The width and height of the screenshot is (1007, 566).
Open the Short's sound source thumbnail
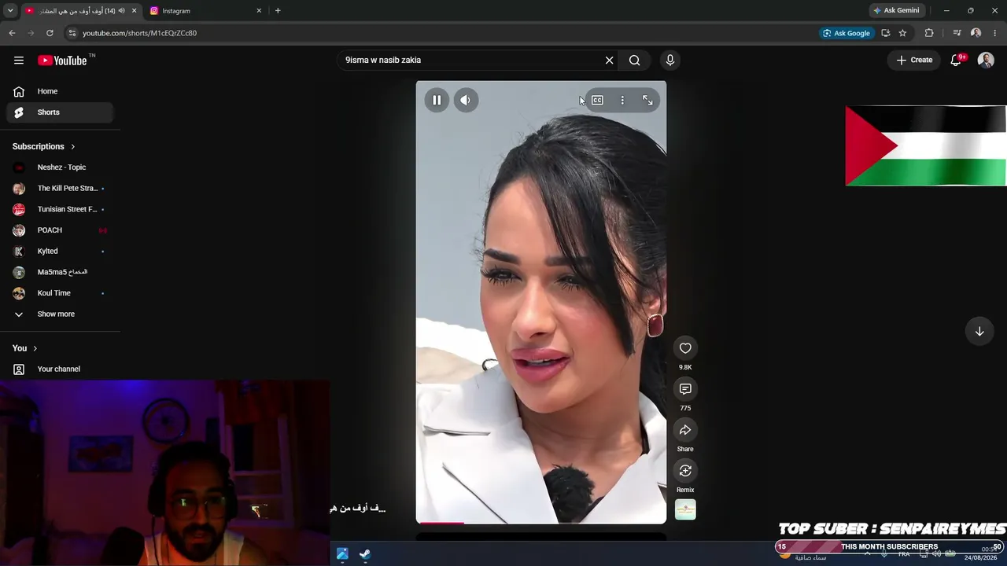(x=685, y=509)
